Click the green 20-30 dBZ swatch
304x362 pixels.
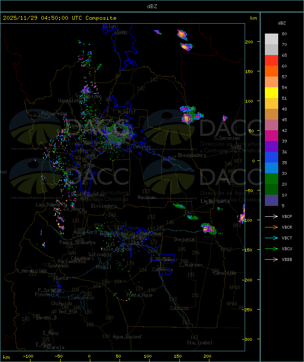(271, 178)
